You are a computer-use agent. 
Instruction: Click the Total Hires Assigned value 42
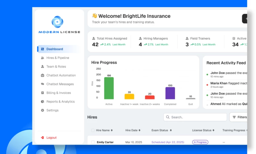click(95, 44)
